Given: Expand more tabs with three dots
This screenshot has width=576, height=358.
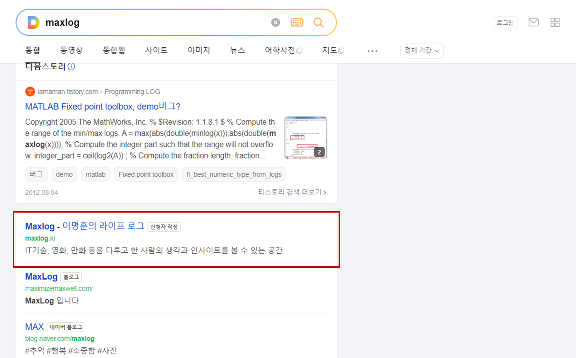Looking at the screenshot, I should click(372, 51).
